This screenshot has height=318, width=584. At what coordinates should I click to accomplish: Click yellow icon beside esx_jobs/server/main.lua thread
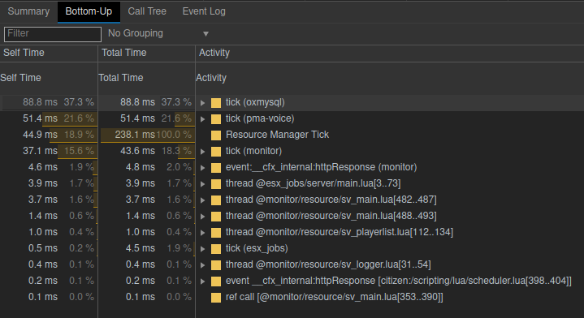click(x=216, y=183)
